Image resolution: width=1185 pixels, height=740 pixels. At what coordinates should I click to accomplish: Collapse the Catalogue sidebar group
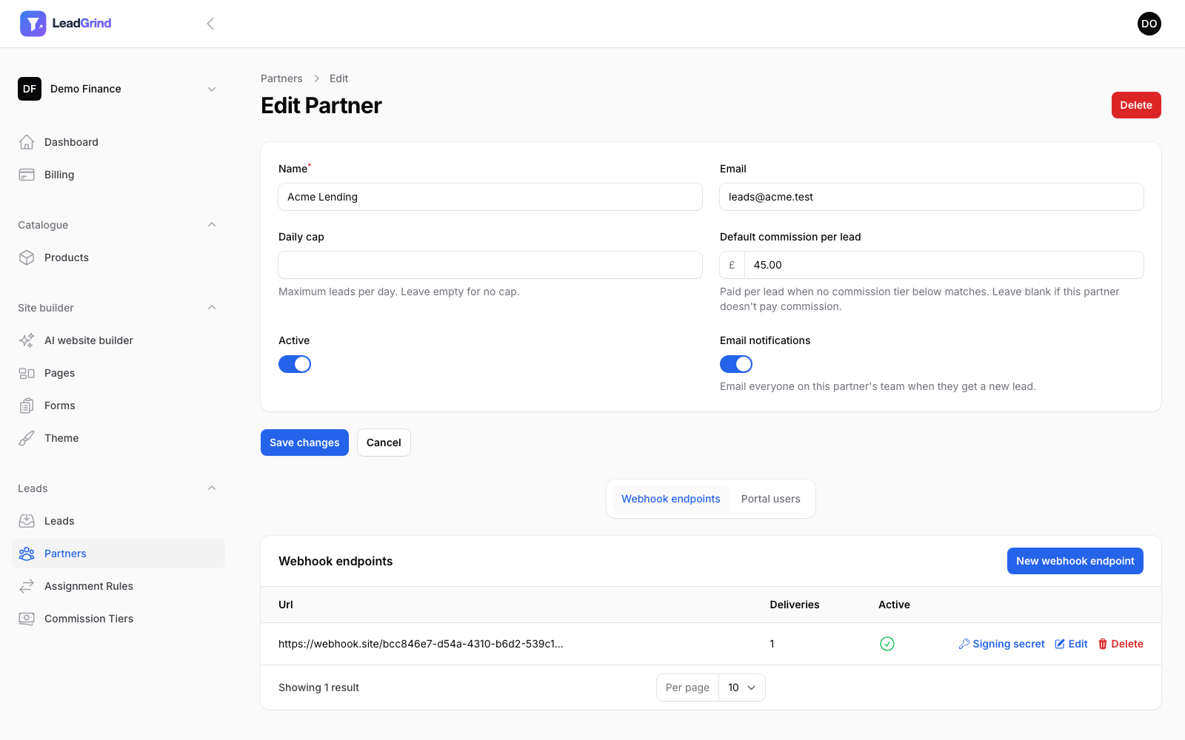pos(212,225)
